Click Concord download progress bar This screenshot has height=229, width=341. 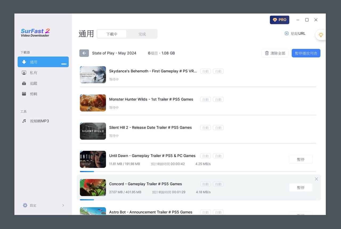[x=198, y=200]
